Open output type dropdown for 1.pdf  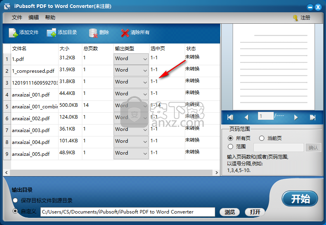tap(131, 59)
